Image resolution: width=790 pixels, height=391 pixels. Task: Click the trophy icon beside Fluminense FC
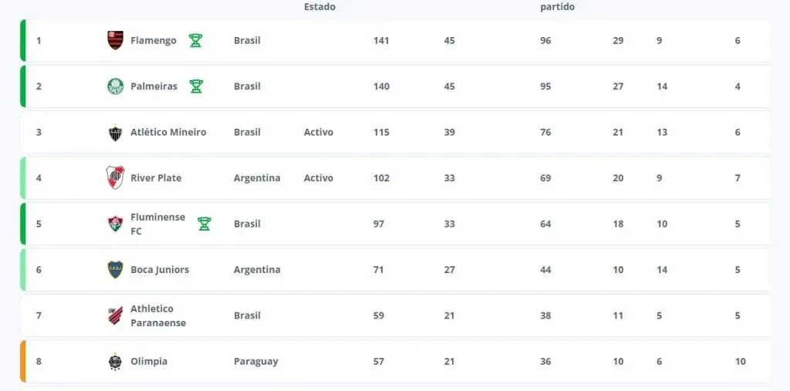coord(204,224)
